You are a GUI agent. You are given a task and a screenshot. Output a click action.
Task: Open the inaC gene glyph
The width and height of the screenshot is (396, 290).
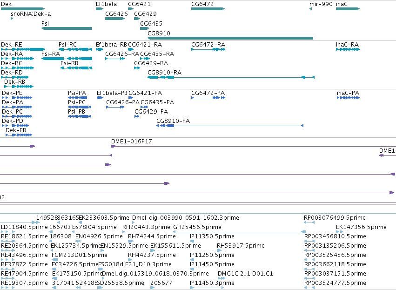[x=348, y=9]
